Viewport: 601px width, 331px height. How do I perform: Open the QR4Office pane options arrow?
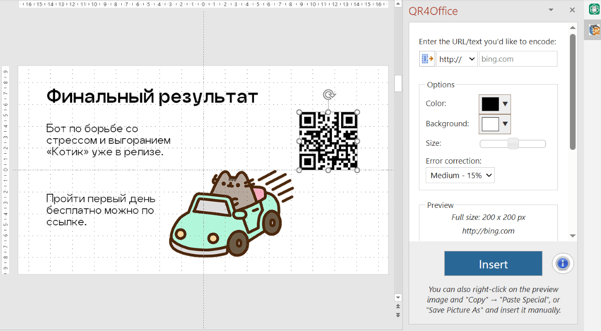coord(551,10)
